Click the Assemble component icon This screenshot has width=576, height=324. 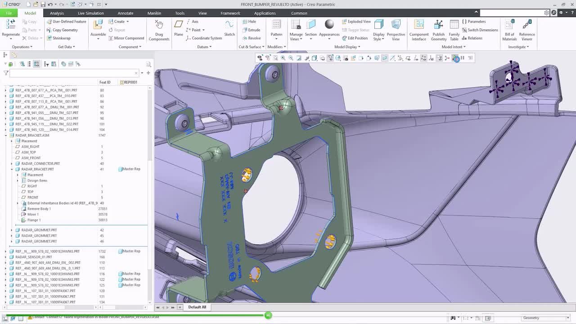click(98, 25)
